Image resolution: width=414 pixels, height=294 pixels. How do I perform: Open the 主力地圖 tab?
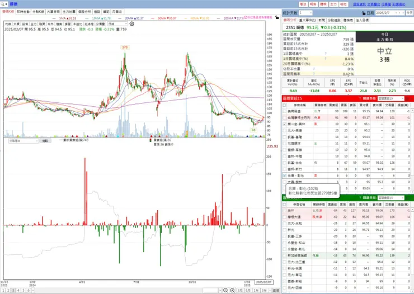69,12
